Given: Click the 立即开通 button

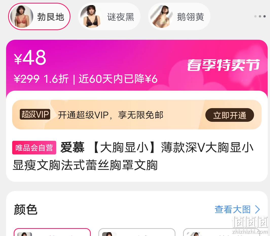Looking at the screenshot, I should pyautogui.click(x=229, y=115).
